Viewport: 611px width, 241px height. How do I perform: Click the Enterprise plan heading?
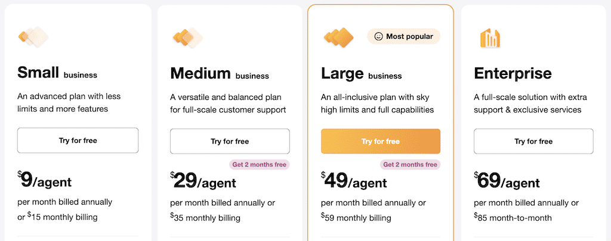pyautogui.click(x=513, y=74)
